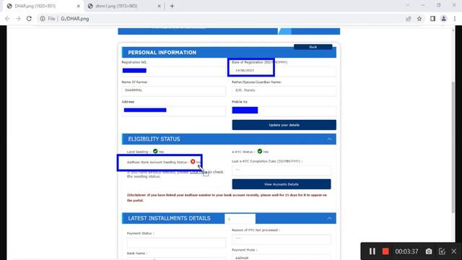The image size is (462, 260).
Task: Click the Land Seeding green check icon
Action: coord(155,151)
